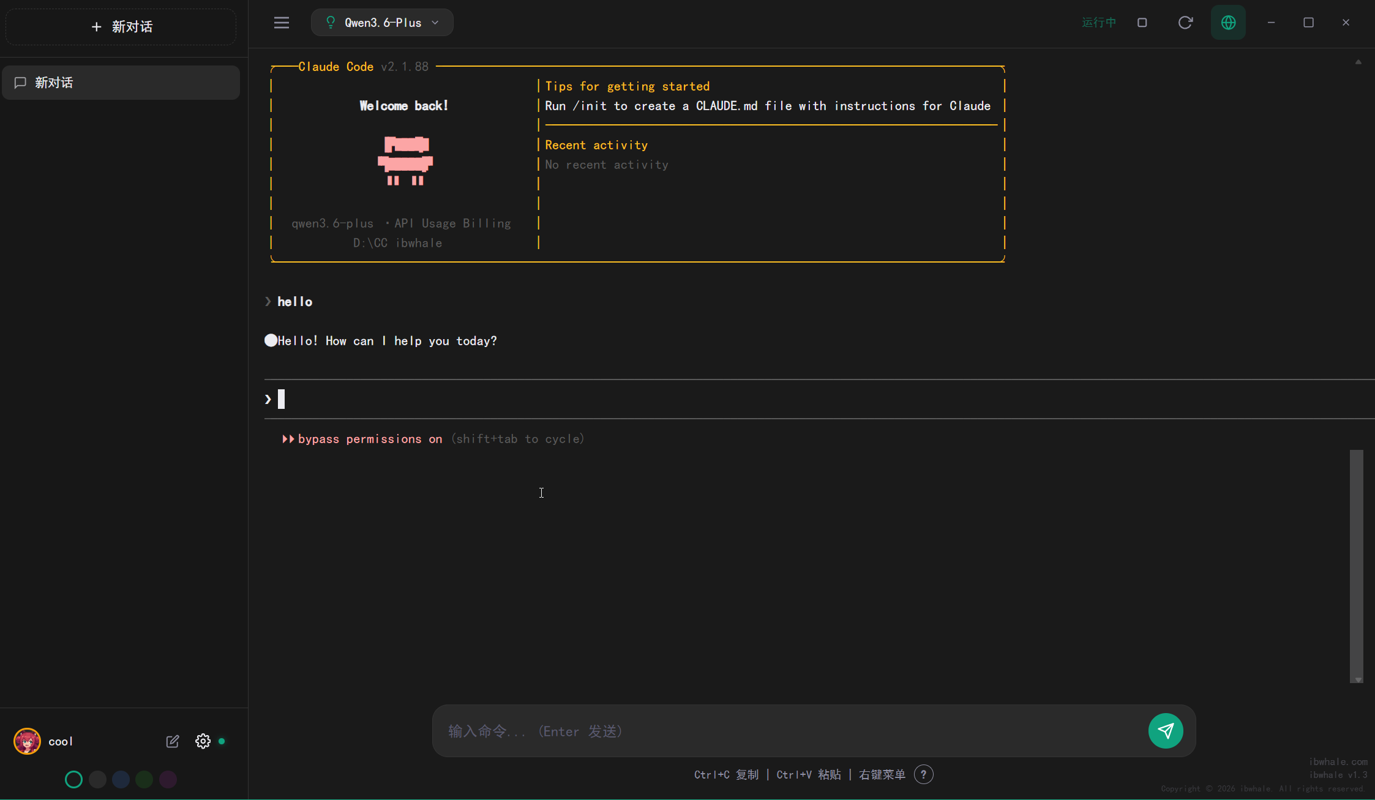Choose the gray theme swatch
The width and height of the screenshot is (1375, 800).
pos(97,779)
